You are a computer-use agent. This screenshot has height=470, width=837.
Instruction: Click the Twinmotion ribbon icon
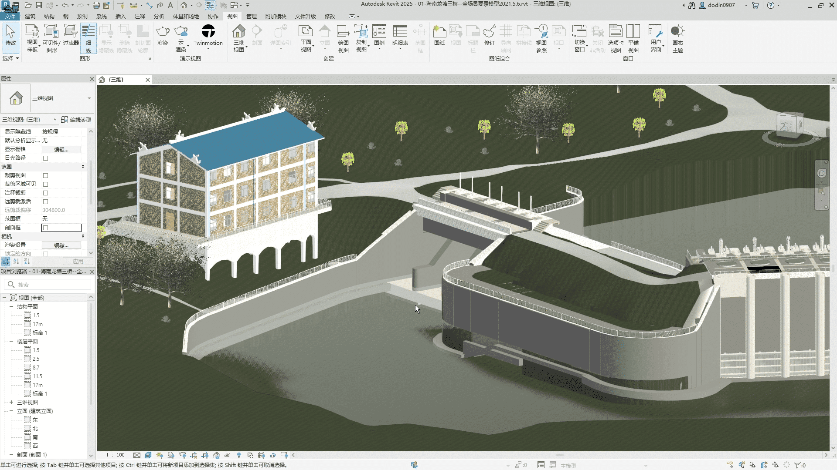(x=208, y=32)
